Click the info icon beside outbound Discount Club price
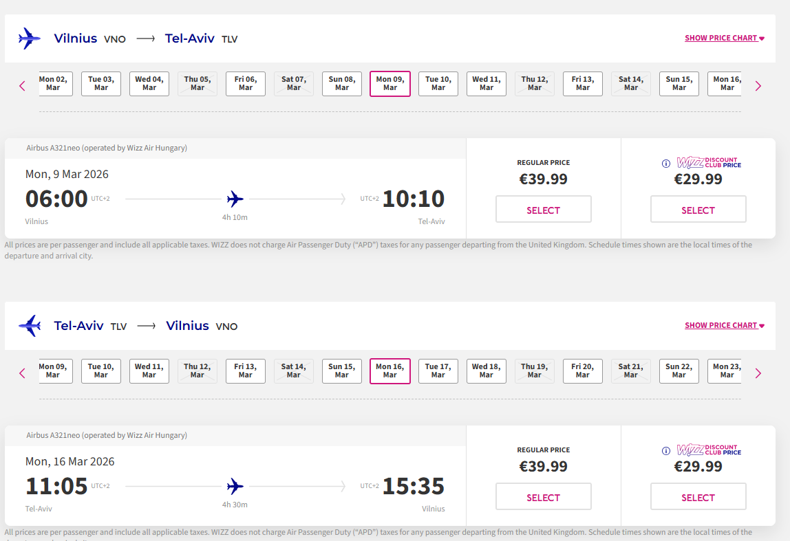The width and height of the screenshot is (790, 541). point(665,164)
